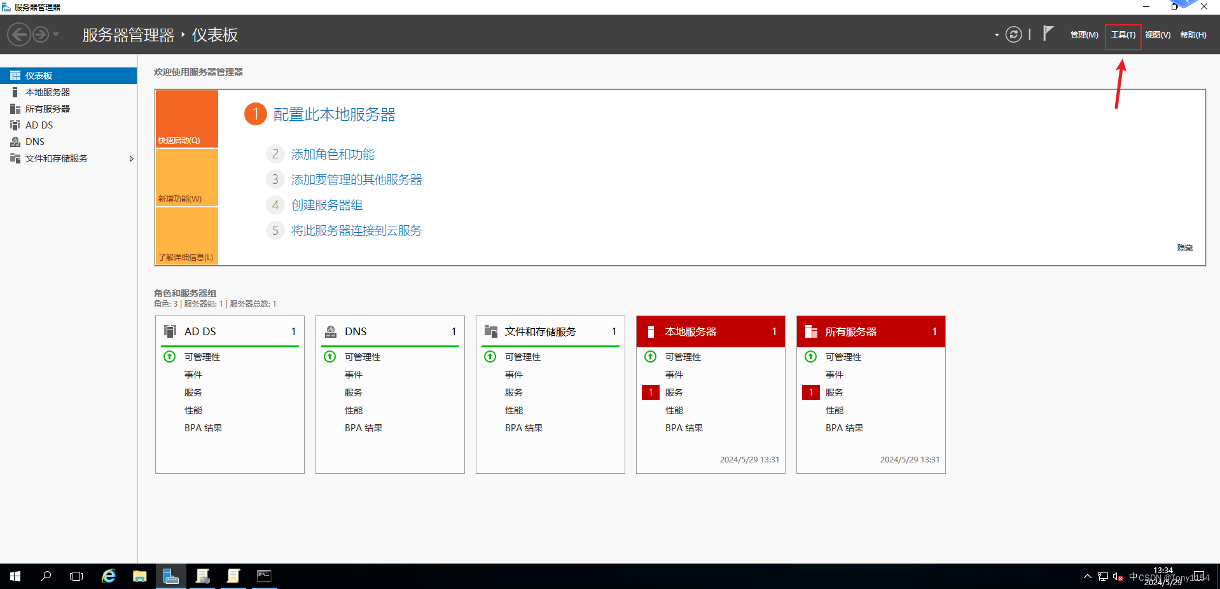Viewport: 1220px width, 589px height.
Task: Open Task View on the taskbar
Action: click(x=76, y=576)
